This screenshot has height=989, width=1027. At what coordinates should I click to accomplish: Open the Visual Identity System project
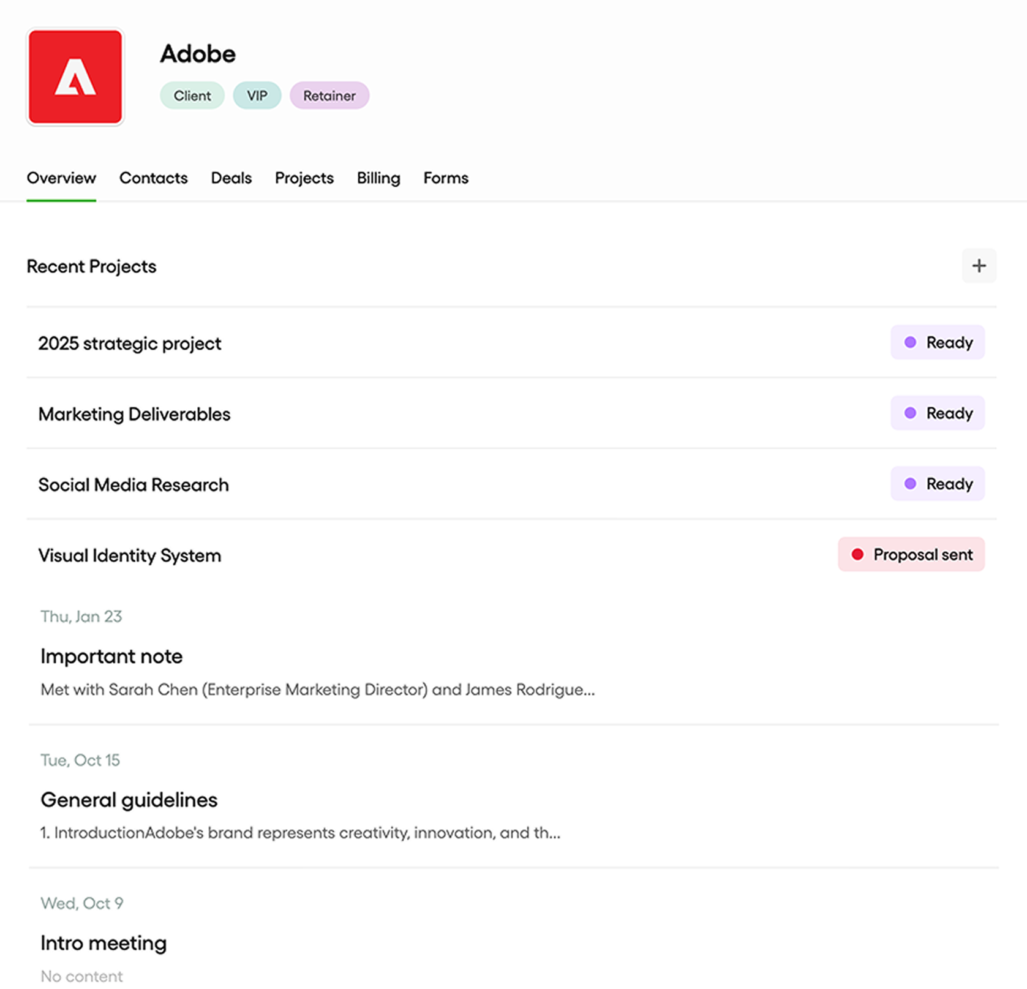pyautogui.click(x=511, y=555)
